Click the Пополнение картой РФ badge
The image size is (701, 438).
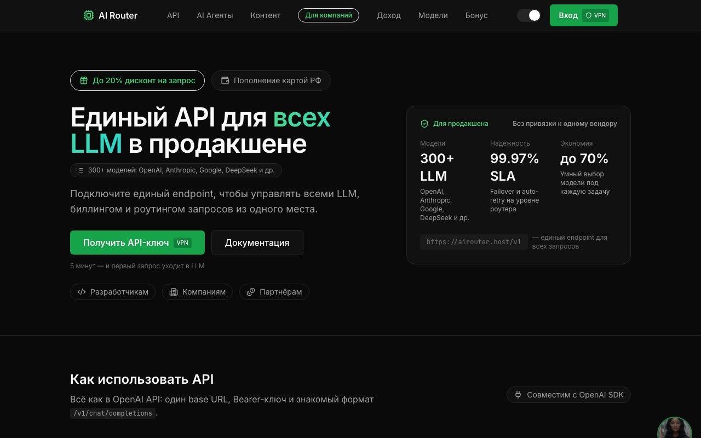click(x=271, y=80)
